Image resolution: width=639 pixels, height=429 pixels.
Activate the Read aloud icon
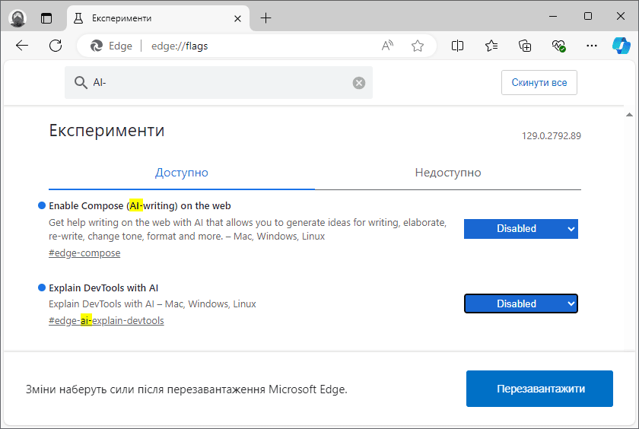tap(387, 46)
